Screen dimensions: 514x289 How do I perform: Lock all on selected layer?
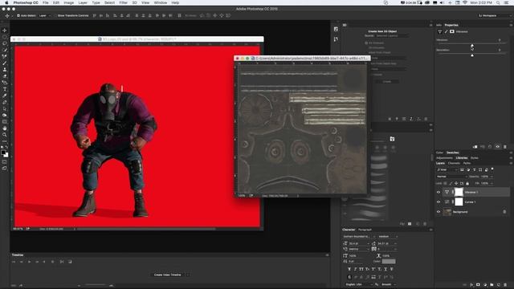click(467, 184)
